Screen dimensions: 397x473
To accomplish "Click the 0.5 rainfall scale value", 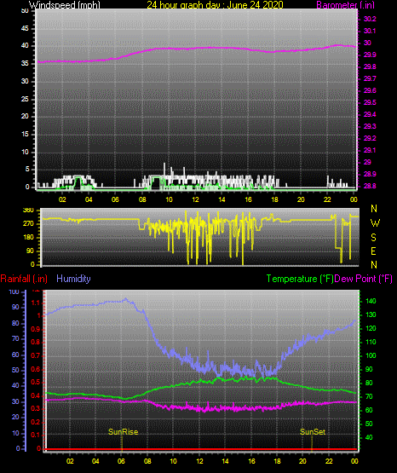I will pyautogui.click(x=36, y=382).
